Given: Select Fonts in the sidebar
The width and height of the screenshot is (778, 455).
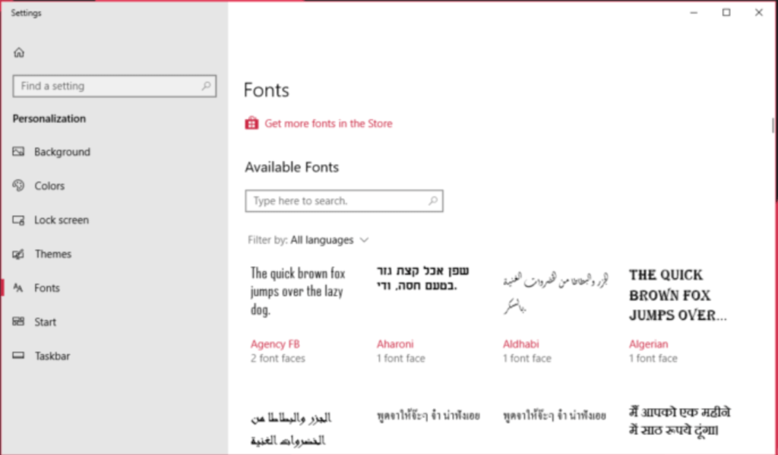Looking at the screenshot, I should [x=114, y=288].
